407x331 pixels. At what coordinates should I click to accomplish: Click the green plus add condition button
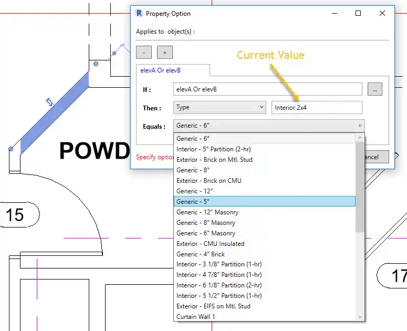coord(164,52)
